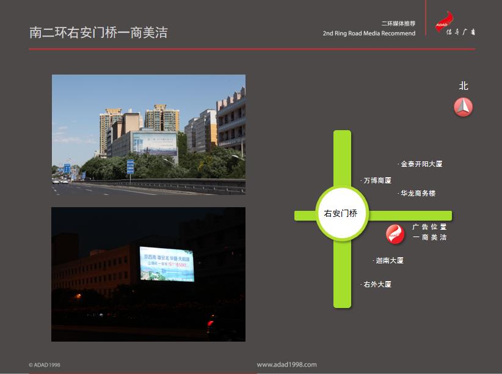This screenshot has height=374, width=502.
Task: Click the 2nd Ring Road Media Recommend text
Action: click(369, 34)
